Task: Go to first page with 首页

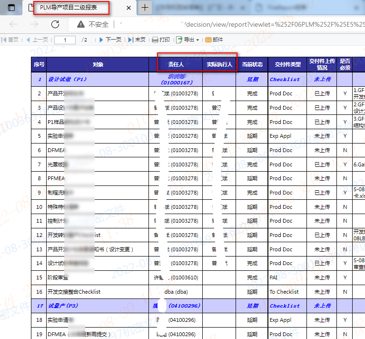Action: [x=10, y=40]
